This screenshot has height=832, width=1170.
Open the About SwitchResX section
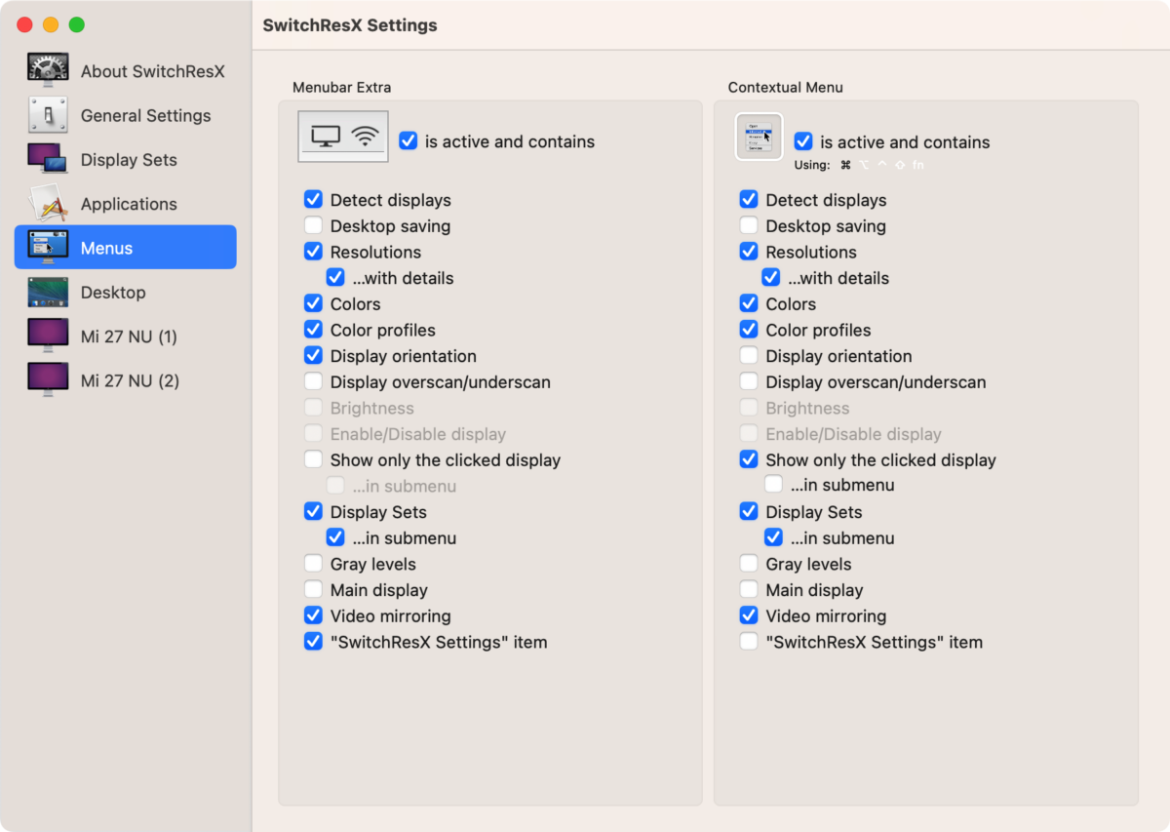click(x=126, y=71)
